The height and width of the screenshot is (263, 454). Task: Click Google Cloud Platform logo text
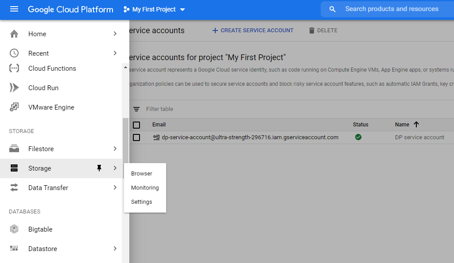pyautogui.click(x=70, y=10)
